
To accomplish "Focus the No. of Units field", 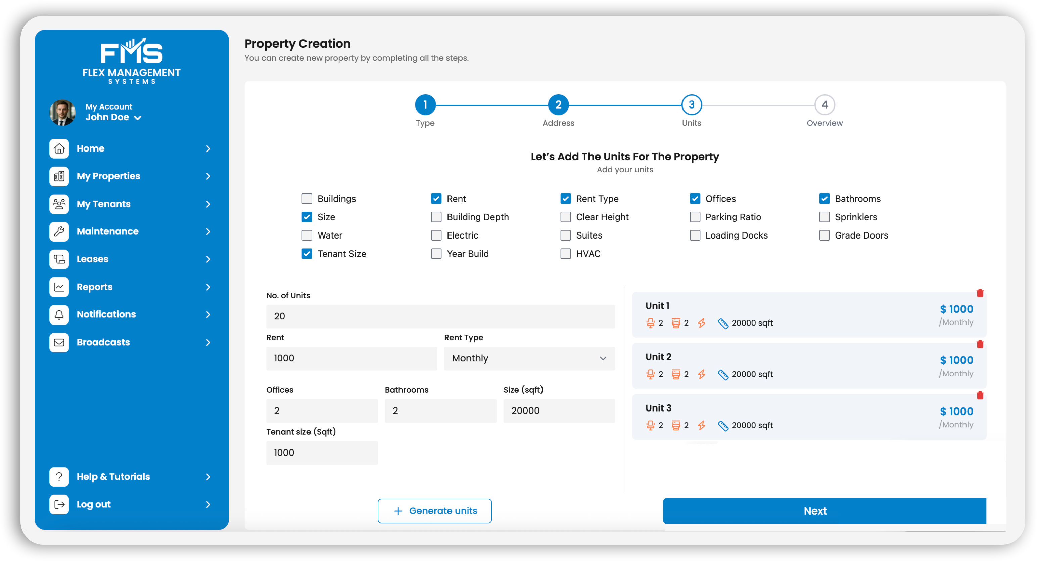I will coord(440,316).
